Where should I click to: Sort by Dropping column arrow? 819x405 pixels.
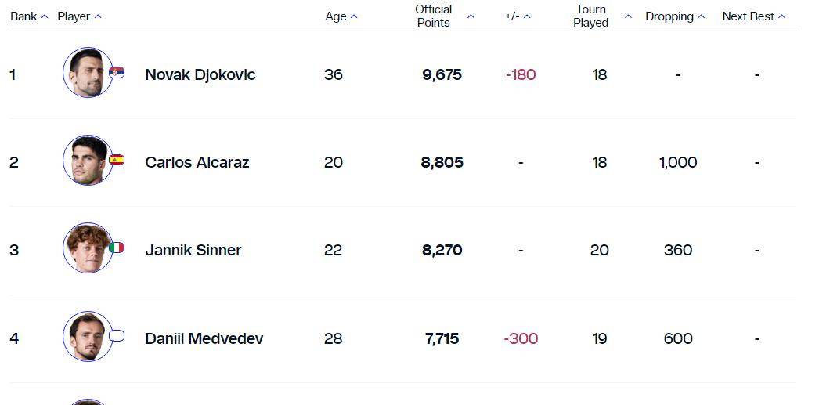[702, 16]
